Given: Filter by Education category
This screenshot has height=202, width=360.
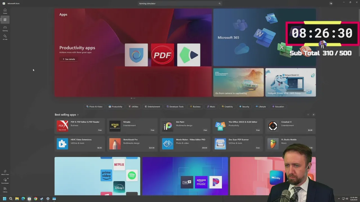Looking at the screenshot, I should click(278, 107).
